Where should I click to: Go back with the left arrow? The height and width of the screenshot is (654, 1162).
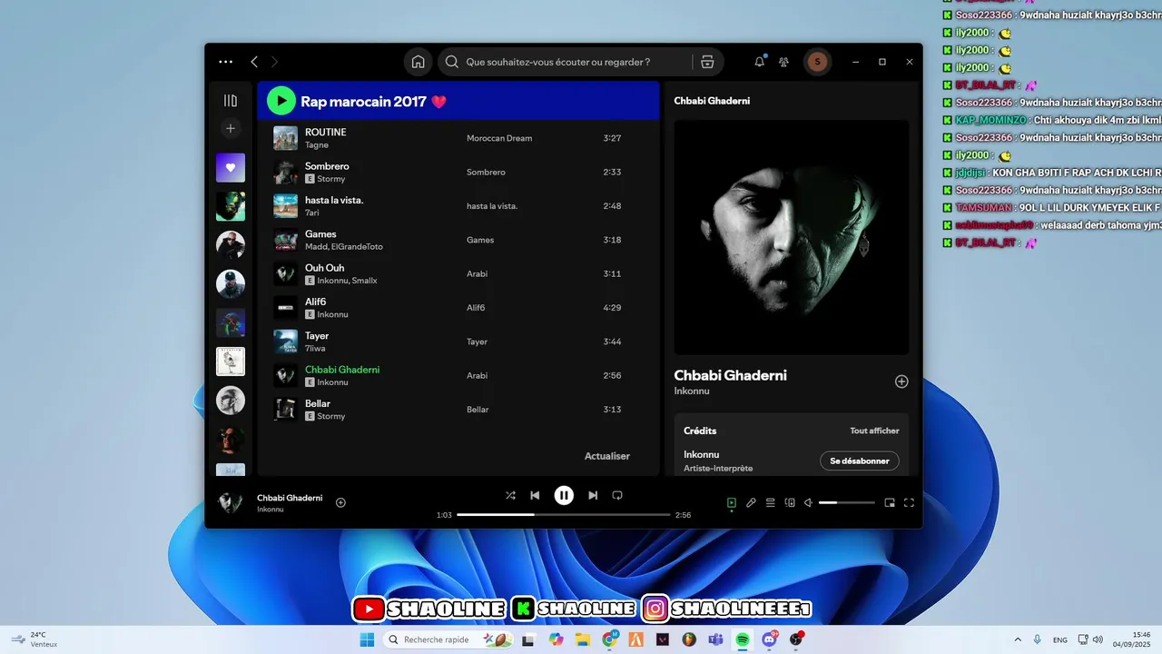(x=254, y=62)
